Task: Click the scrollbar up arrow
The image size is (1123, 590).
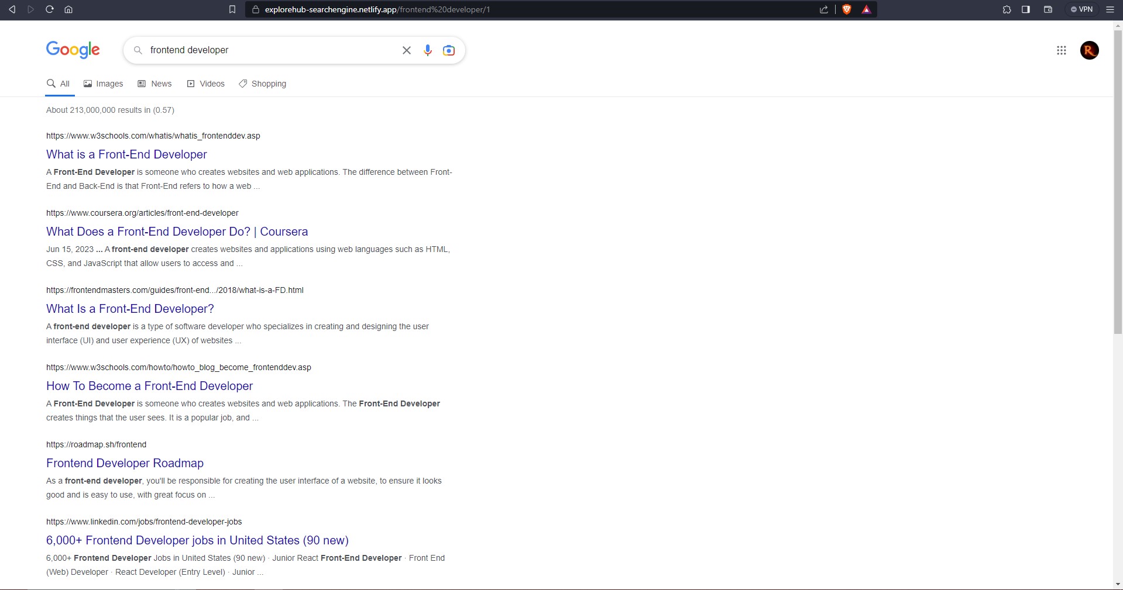Action: click(x=1118, y=25)
